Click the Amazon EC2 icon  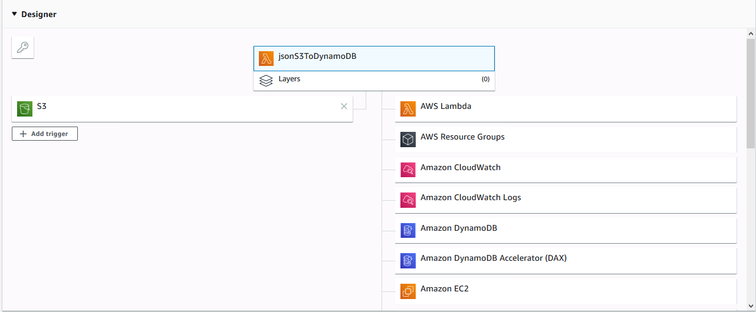point(408,291)
